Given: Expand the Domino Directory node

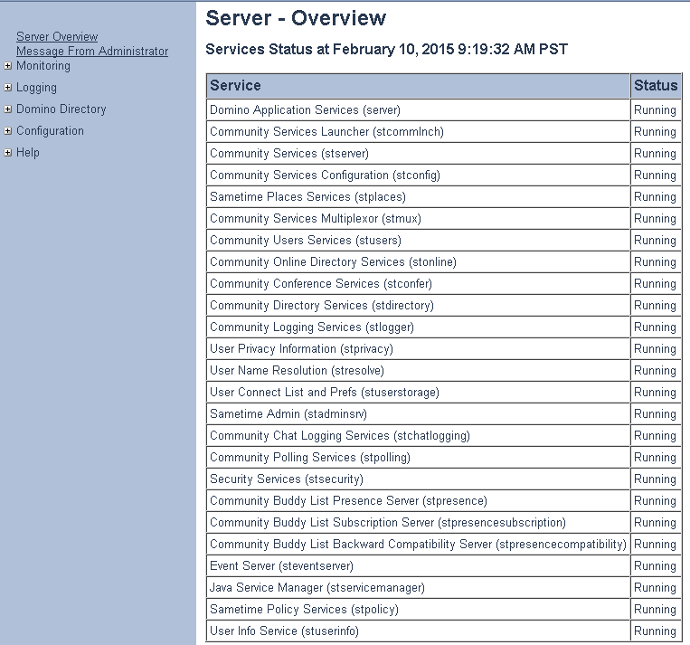Looking at the screenshot, I should 8,109.
